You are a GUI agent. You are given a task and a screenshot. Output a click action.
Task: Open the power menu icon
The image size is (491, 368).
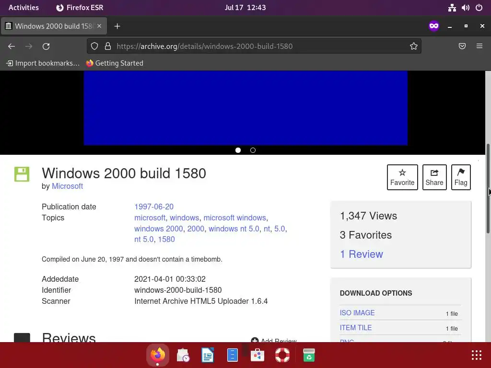[x=479, y=8]
